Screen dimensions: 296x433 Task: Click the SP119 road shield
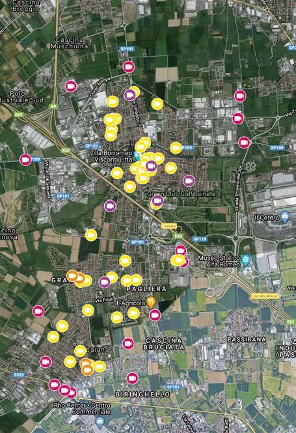200,239
